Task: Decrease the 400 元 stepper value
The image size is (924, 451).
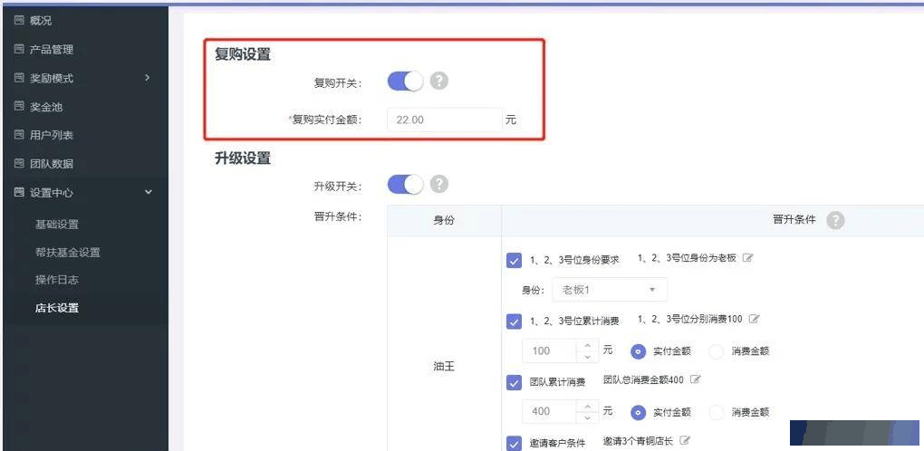Action: (x=587, y=417)
